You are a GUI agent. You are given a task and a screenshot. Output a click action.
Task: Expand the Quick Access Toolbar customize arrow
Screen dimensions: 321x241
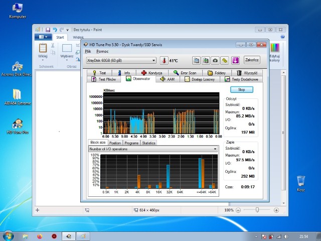click(x=67, y=30)
